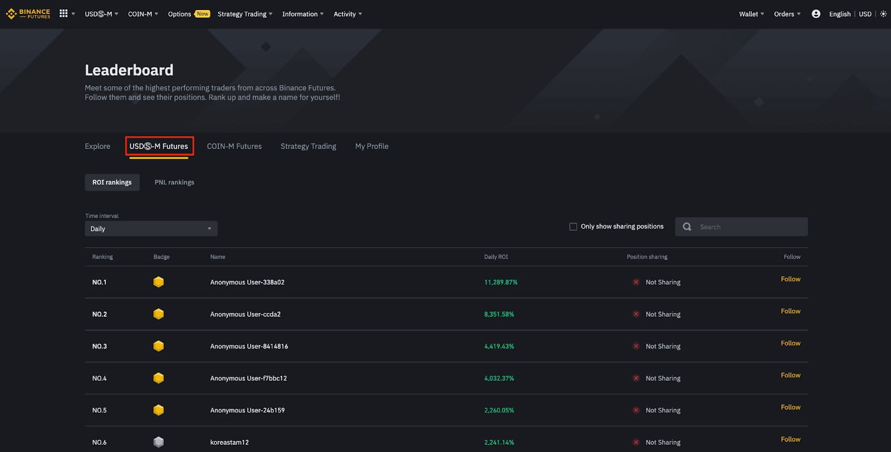Open the Orders dropdown
The height and width of the screenshot is (452, 891).
787,14
